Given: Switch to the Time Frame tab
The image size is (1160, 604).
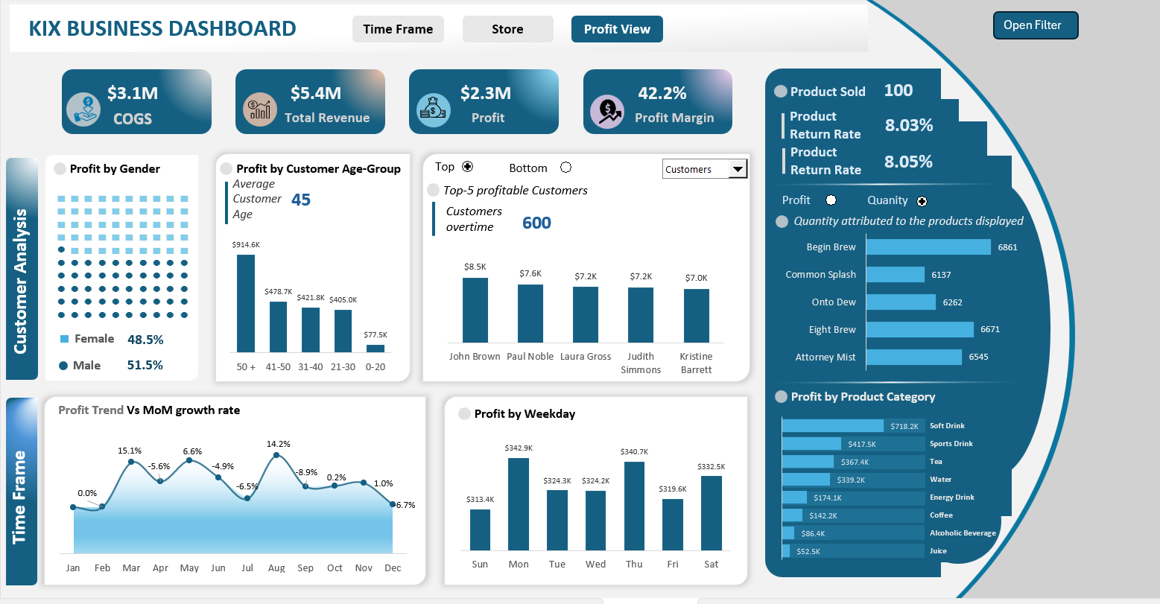Looking at the screenshot, I should point(398,29).
